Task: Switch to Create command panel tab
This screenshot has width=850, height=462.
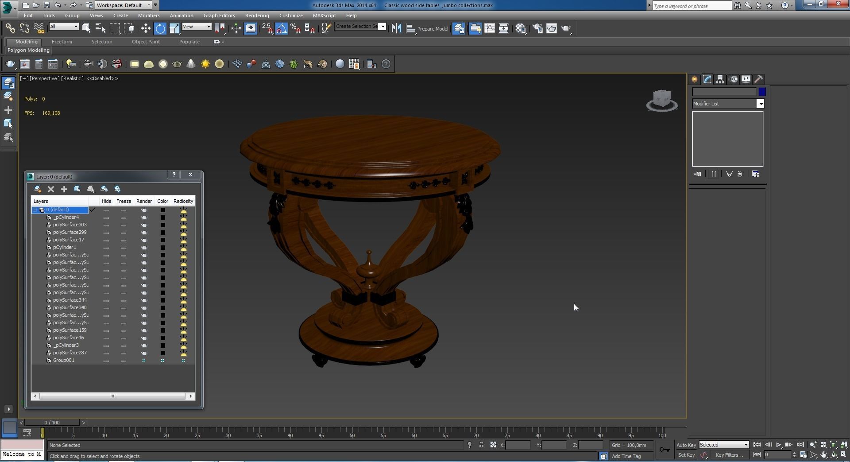Action: (x=694, y=79)
